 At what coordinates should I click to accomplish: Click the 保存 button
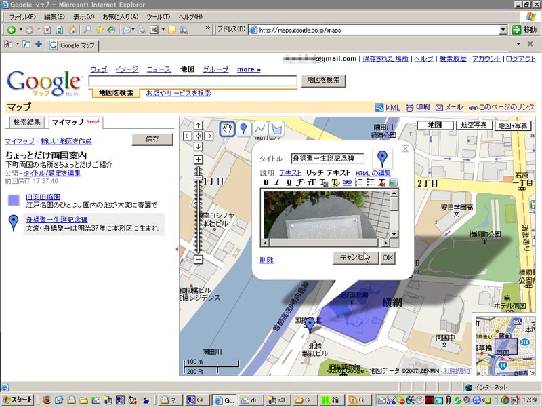pos(152,139)
